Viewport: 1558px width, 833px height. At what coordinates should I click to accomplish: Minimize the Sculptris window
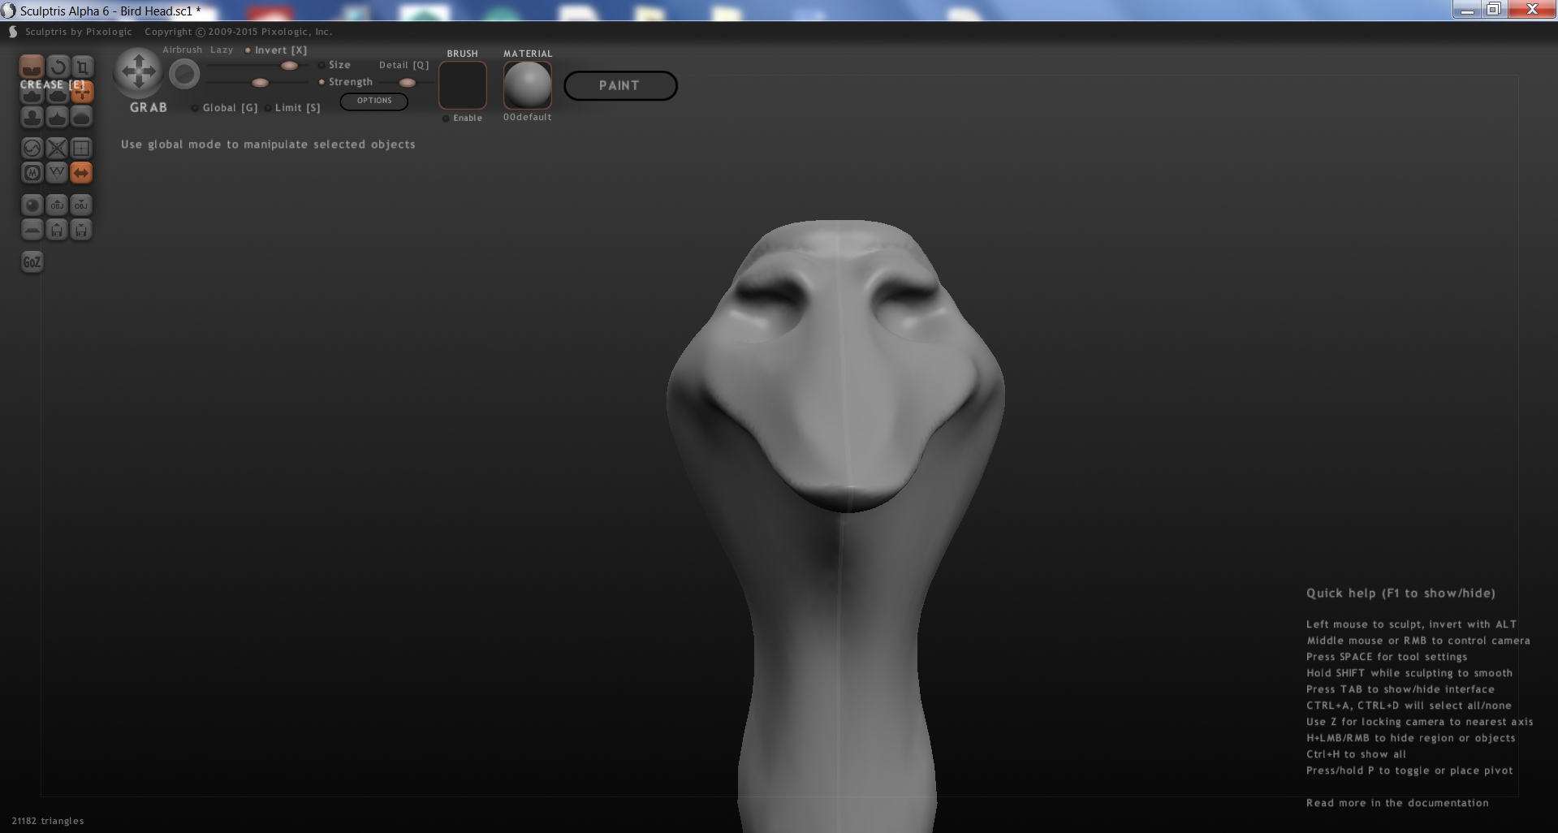[1467, 10]
